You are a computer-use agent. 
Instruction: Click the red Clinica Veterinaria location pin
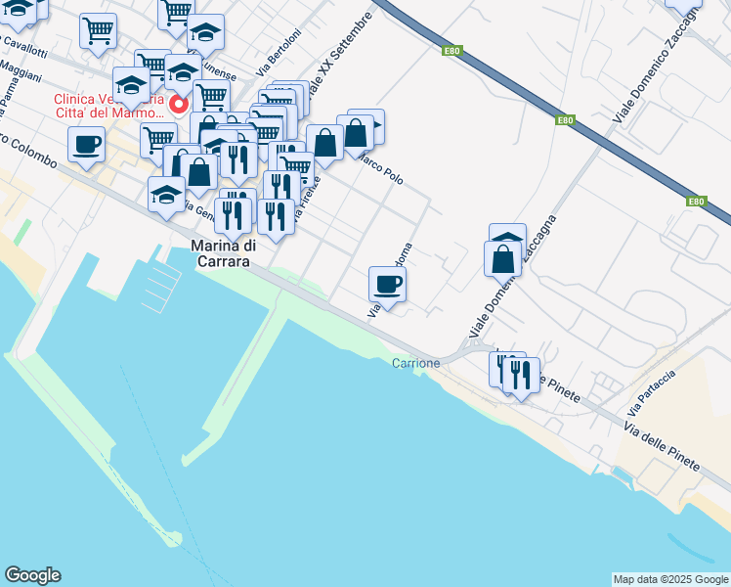click(x=179, y=105)
